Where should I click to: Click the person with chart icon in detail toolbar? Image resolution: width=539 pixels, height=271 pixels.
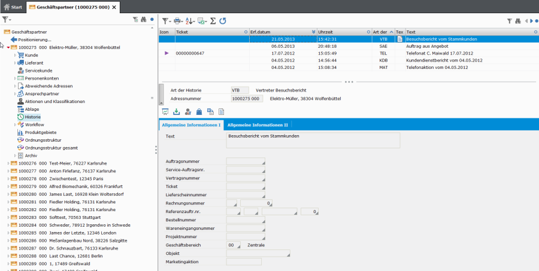187,111
